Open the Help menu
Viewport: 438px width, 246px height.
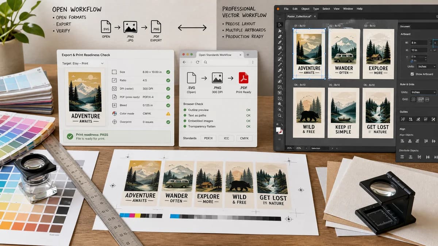click(x=360, y=9)
